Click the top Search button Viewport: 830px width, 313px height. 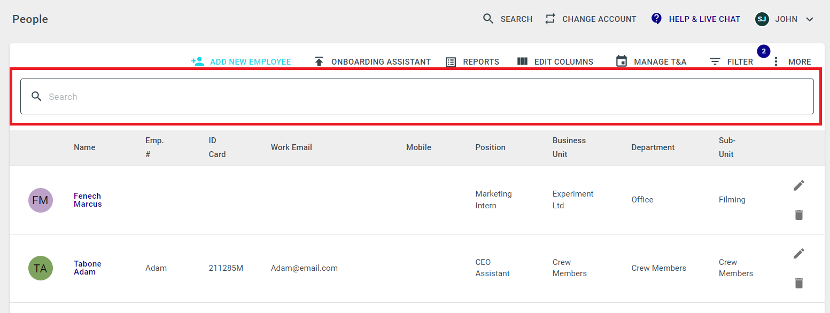[x=507, y=19]
